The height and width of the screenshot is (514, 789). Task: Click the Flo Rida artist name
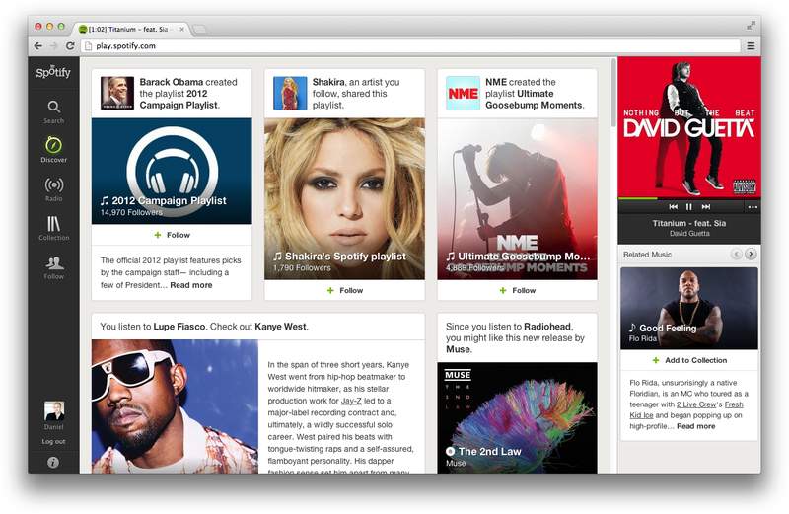643,338
